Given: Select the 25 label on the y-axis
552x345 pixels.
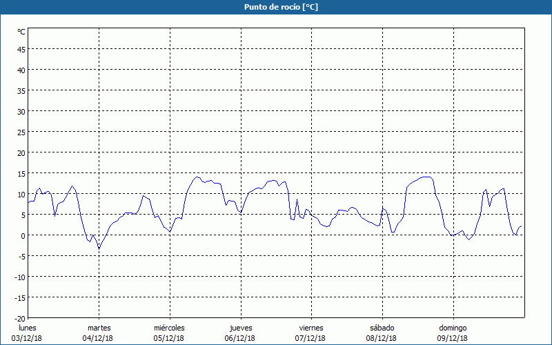Looking at the screenshot, I should [21, 132].
